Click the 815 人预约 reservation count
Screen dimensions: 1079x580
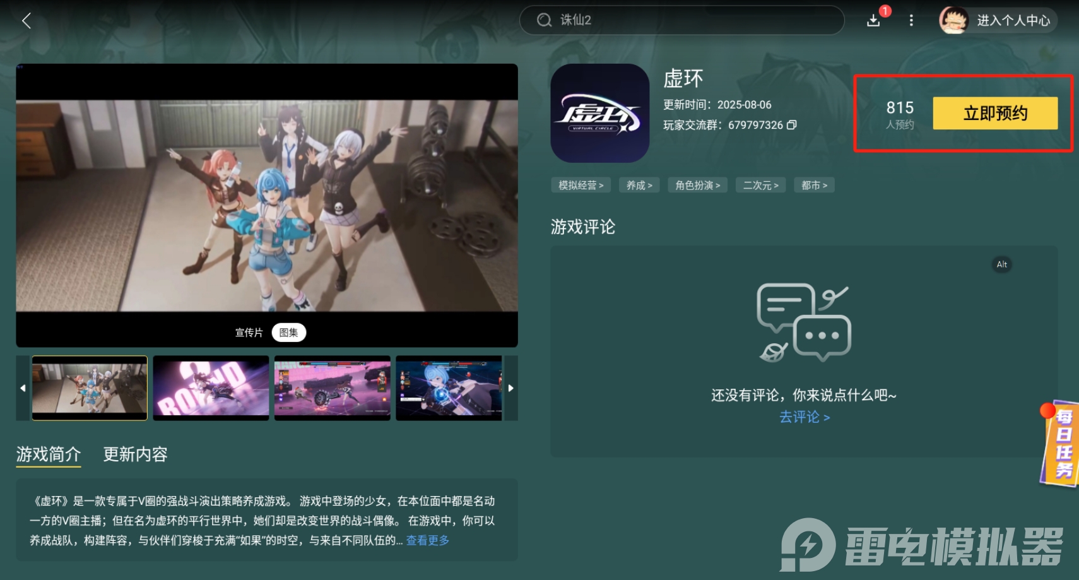pyautogui.click(x=900, y=114)
